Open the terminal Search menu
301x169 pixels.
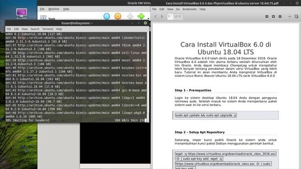[x=35, y=29]
